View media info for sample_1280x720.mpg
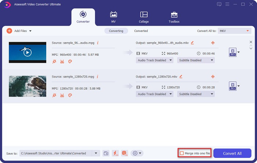The height and width of the screenshot is (163, 257). click(x=98, y=76)
